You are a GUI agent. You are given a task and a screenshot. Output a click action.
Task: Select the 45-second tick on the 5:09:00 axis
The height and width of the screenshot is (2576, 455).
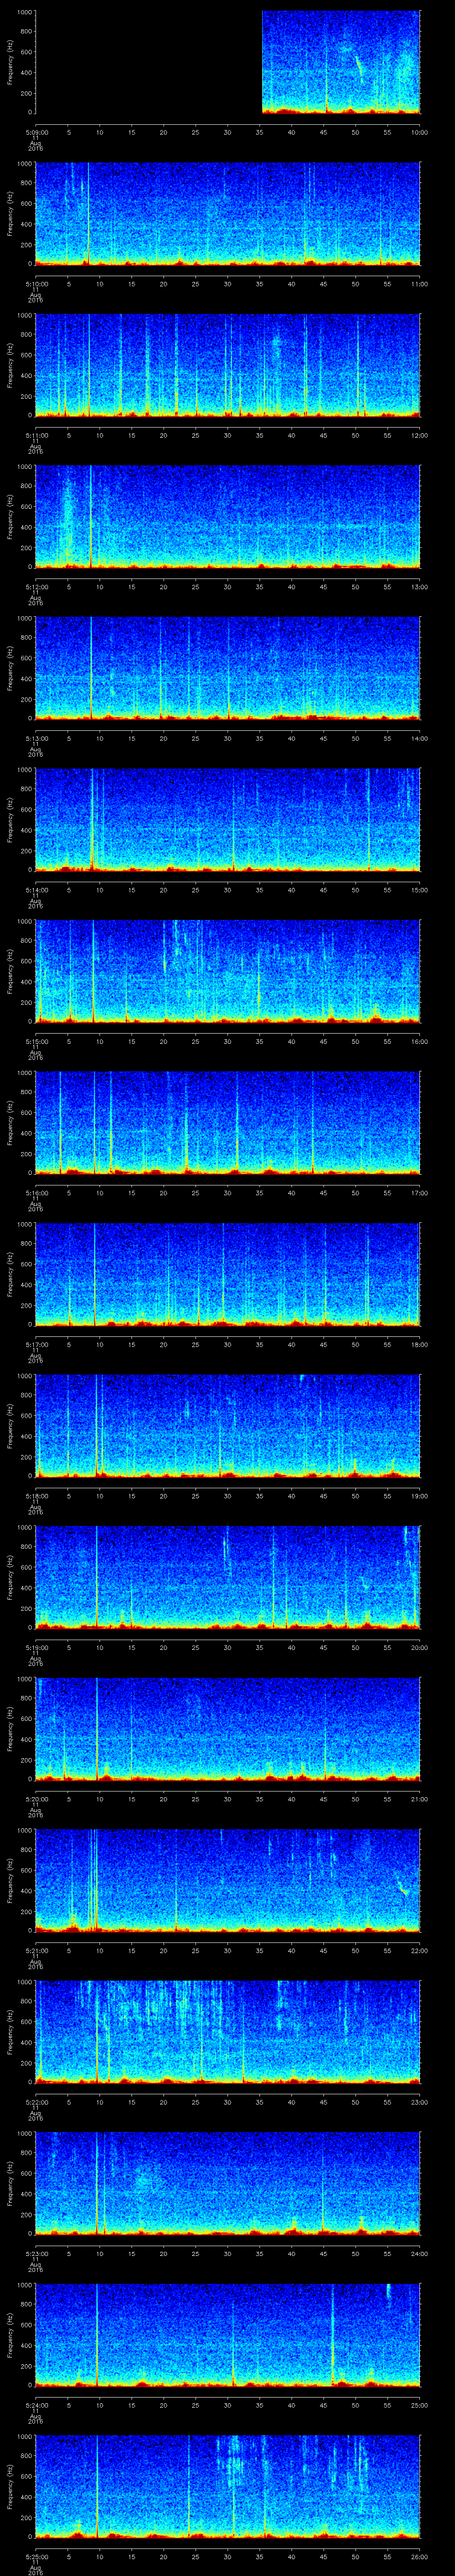[323, 132]
